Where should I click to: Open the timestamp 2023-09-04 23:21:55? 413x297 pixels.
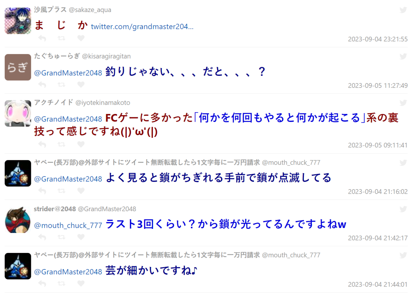(x=378, y=39)
